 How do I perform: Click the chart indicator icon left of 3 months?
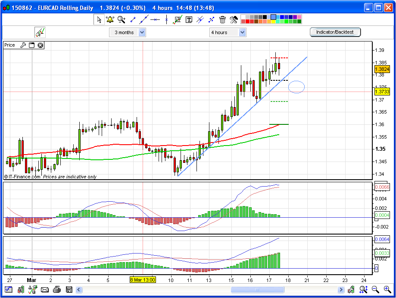(x=40, y=32)
